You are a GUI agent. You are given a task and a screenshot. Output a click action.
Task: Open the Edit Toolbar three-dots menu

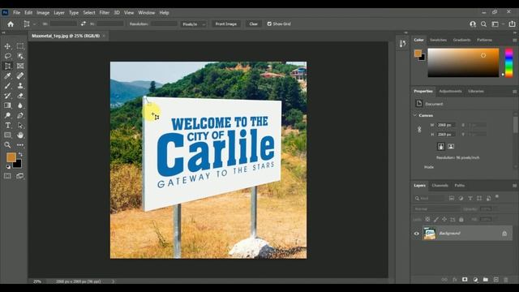click(x=20, y=145)
